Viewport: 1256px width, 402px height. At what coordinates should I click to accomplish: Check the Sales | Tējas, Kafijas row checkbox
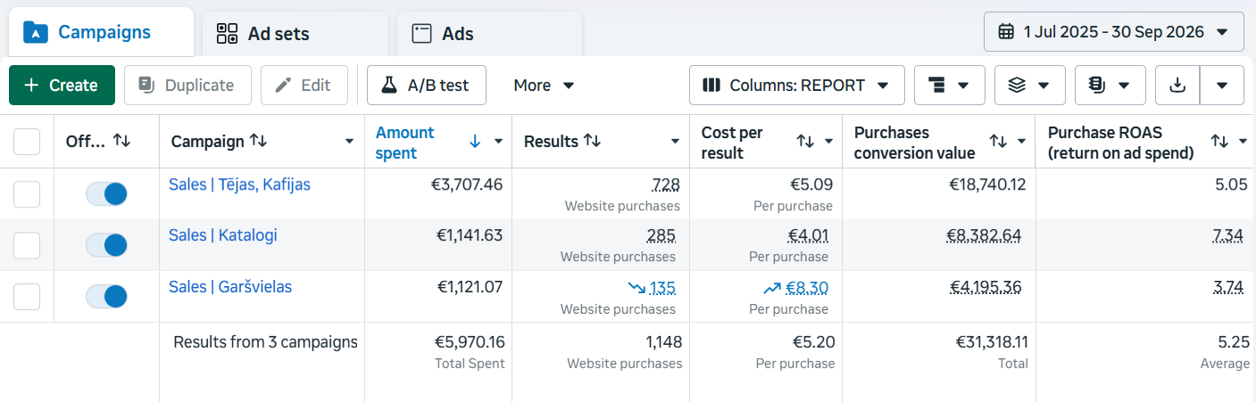pos(27,194)
